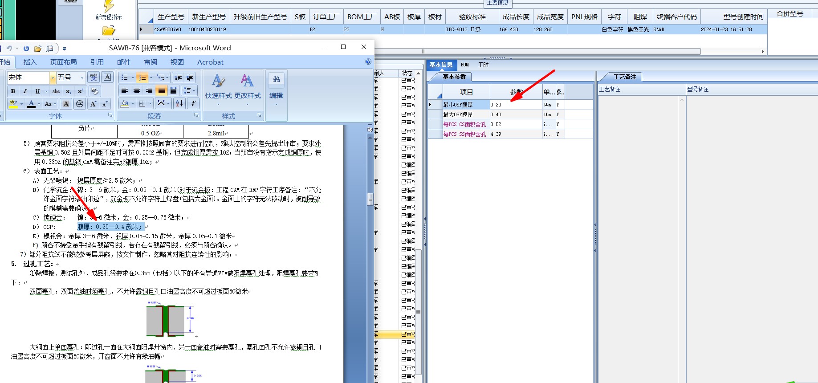The width and height of the screenshot is (818, 383).
Task: Click the Borders icon in paragraph group
Action: (x=142, y=103)
